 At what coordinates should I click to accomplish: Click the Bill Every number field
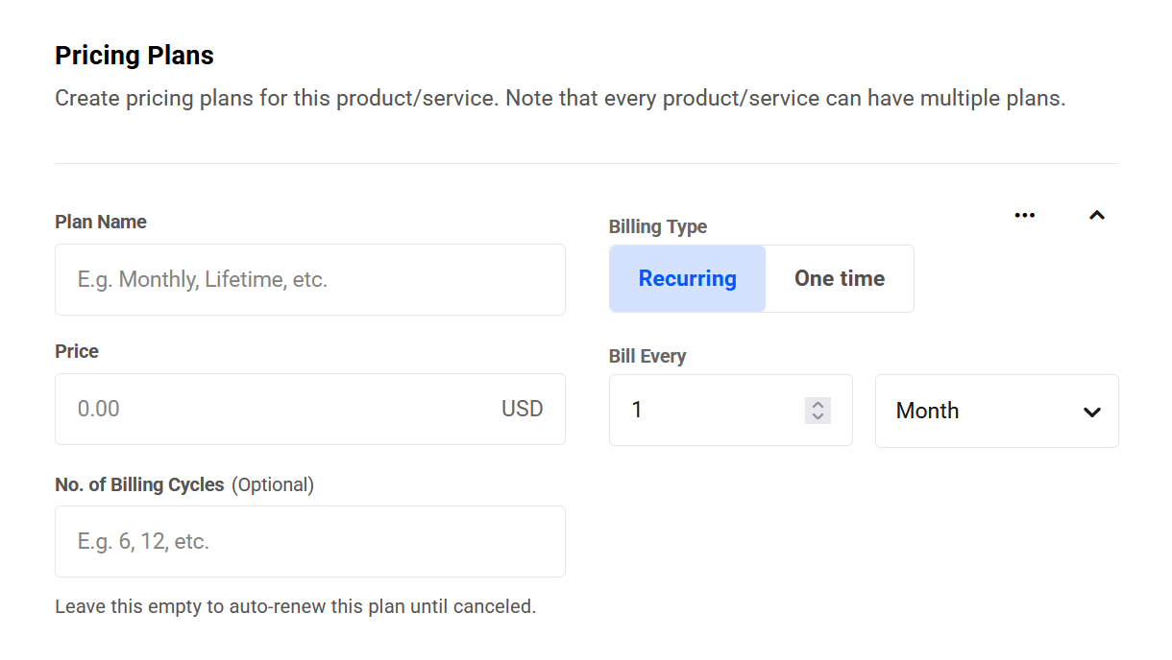(x=711, y=411)
